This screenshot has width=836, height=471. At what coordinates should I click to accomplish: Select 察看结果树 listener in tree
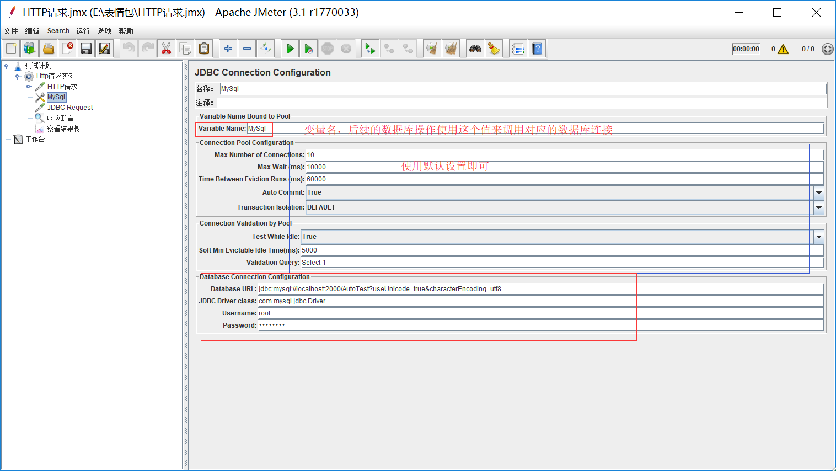(63, 129)
